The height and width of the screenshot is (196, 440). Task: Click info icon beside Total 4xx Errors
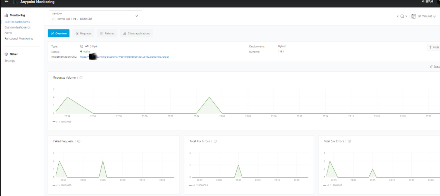(215, 141)
